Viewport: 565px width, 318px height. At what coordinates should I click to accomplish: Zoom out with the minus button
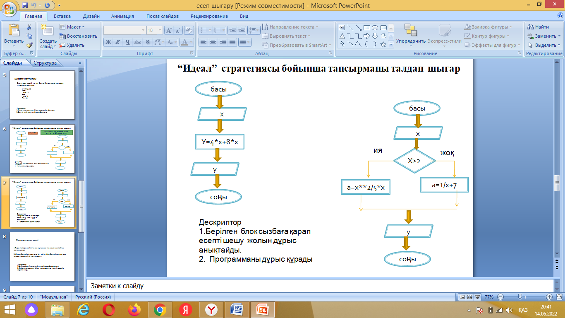pyautogui.click(x=500, y=297)
